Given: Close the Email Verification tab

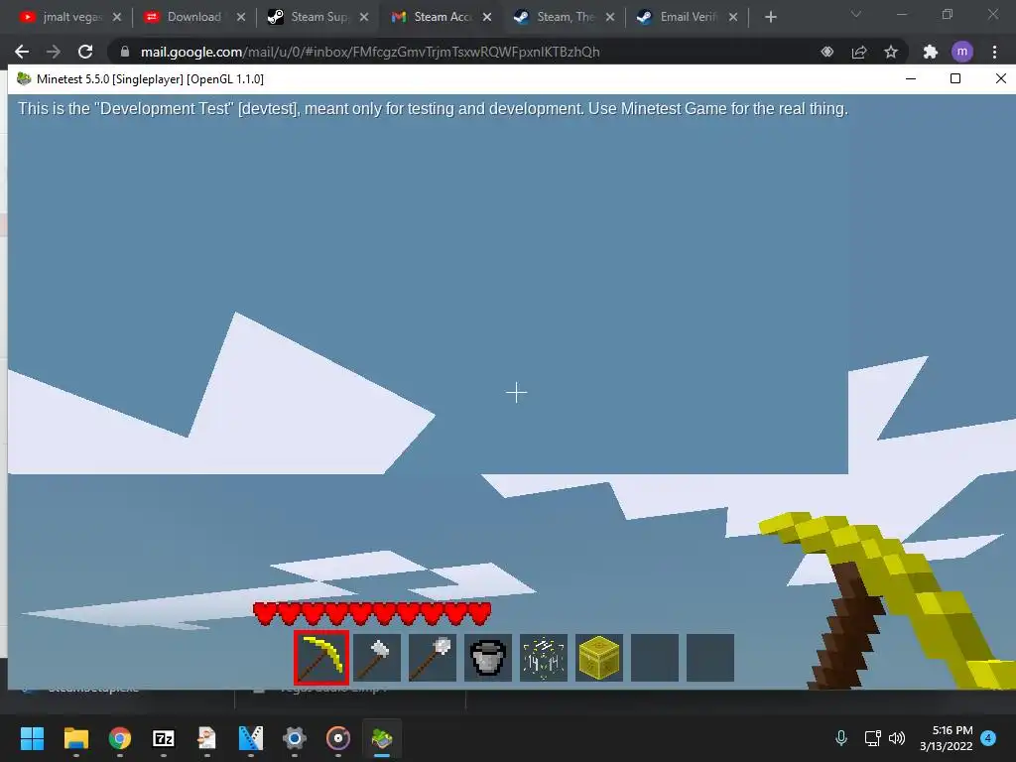Looking at the screenshot, I should point(733,17).
